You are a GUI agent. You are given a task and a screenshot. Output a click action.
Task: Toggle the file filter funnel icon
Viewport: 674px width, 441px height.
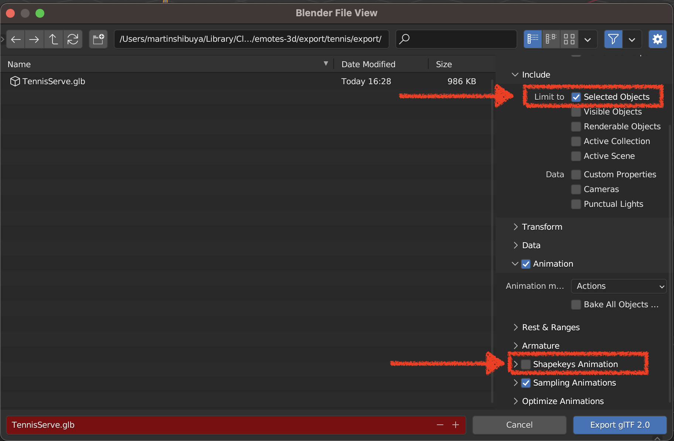pos(613,39)
